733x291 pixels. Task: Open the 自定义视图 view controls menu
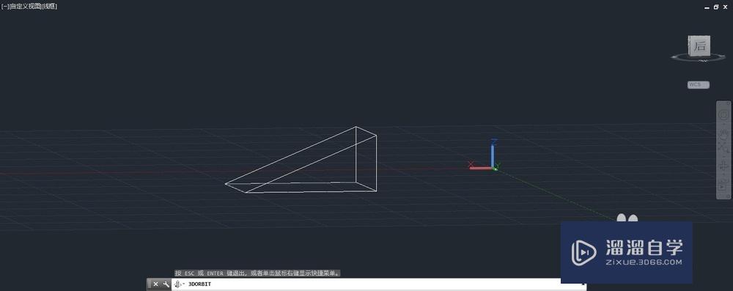pyautogui.click(x=25, y=7)
